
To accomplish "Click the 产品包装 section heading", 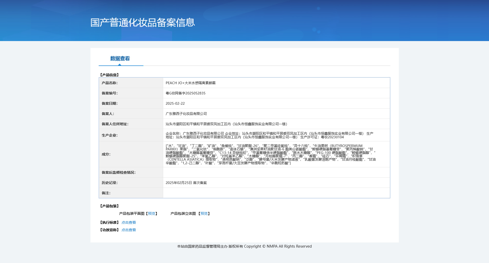I will (109, 206).
